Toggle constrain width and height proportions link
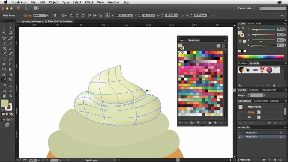The height and width of the screenshot is (162, 288). tap(182, 15)
